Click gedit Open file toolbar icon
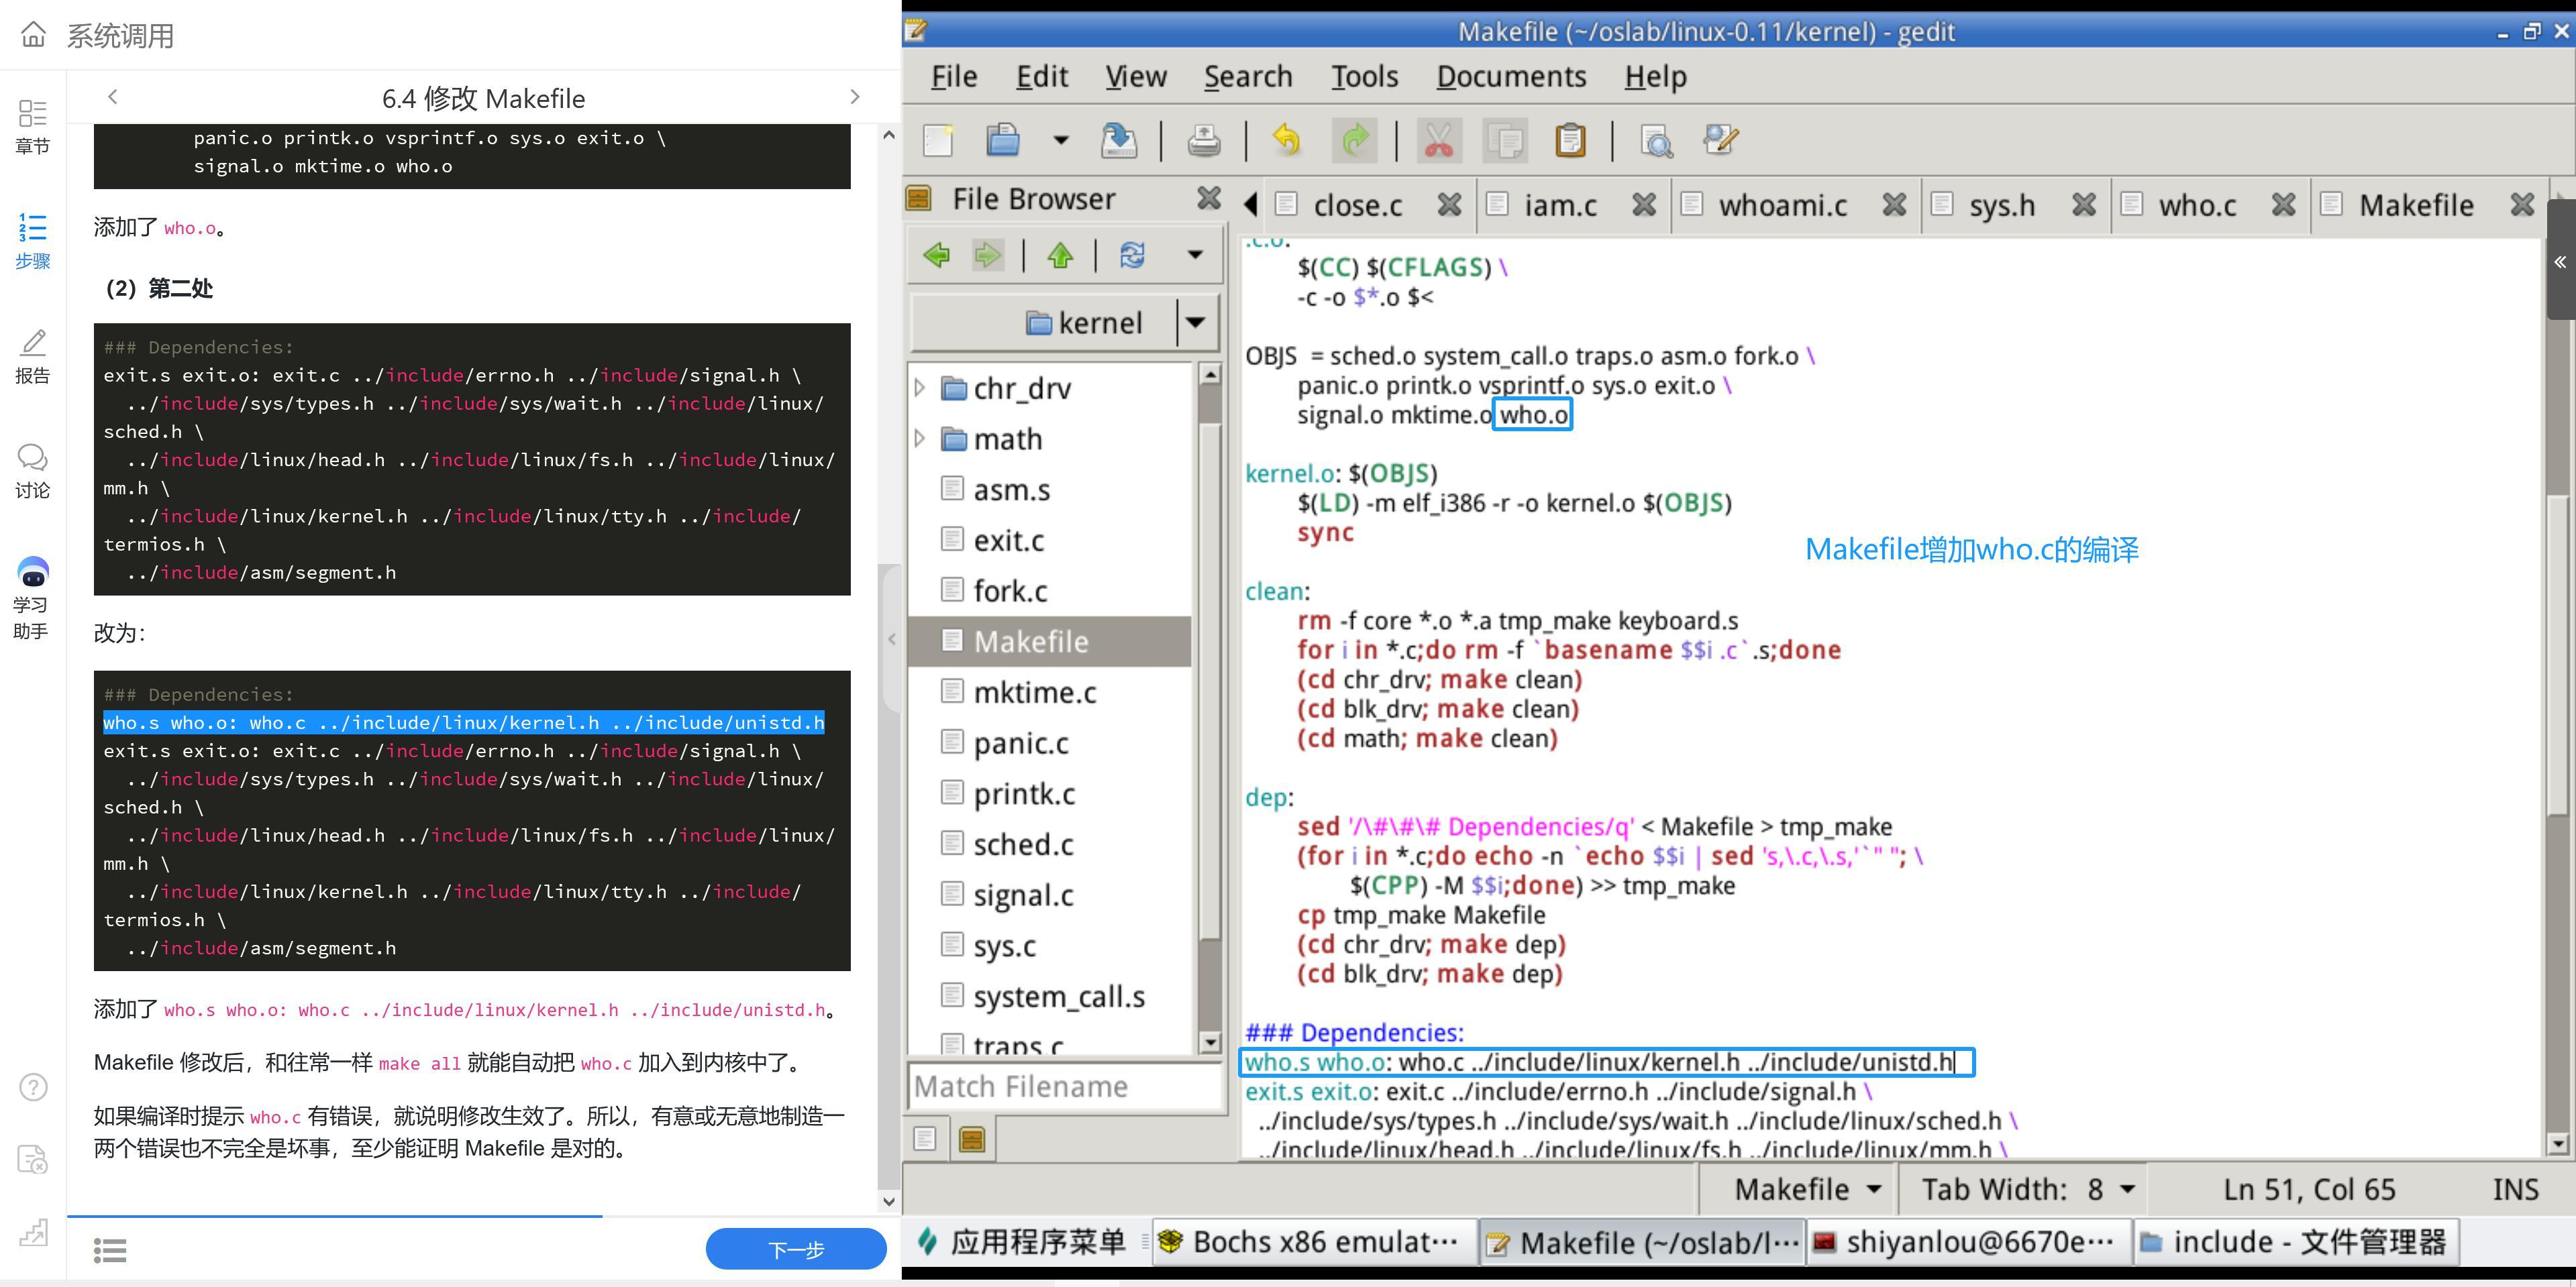The image size is (2576, 1287). click(1003, 140)
